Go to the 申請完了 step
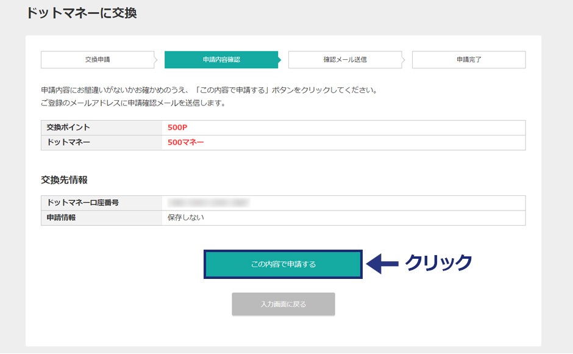 pyautogui.click(x=469, y=60)
